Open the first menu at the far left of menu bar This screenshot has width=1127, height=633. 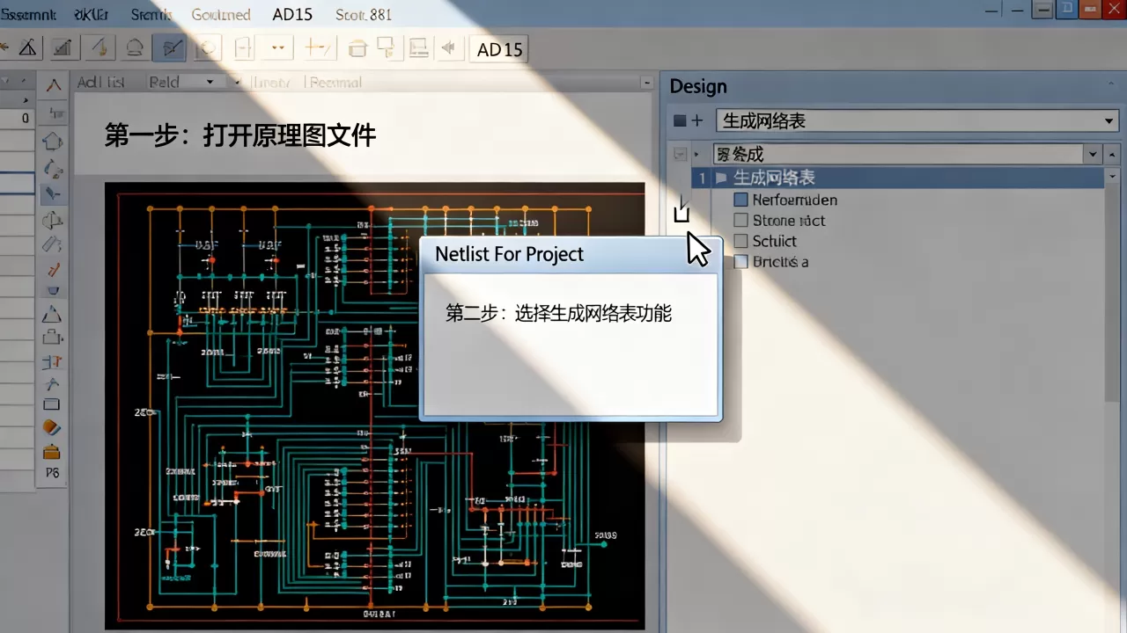click(x=28, y=15)
